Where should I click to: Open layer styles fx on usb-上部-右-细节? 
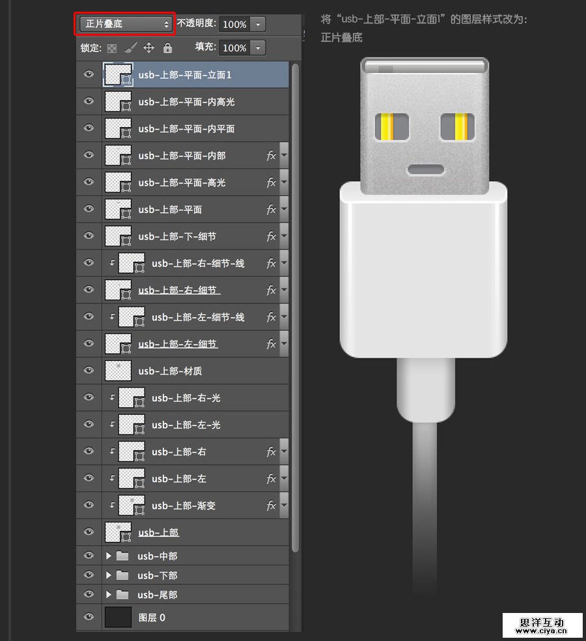pos(271,290)
